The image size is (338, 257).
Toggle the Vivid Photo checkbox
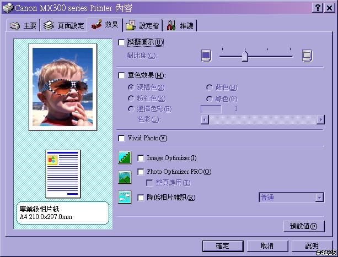pos(121,138)
